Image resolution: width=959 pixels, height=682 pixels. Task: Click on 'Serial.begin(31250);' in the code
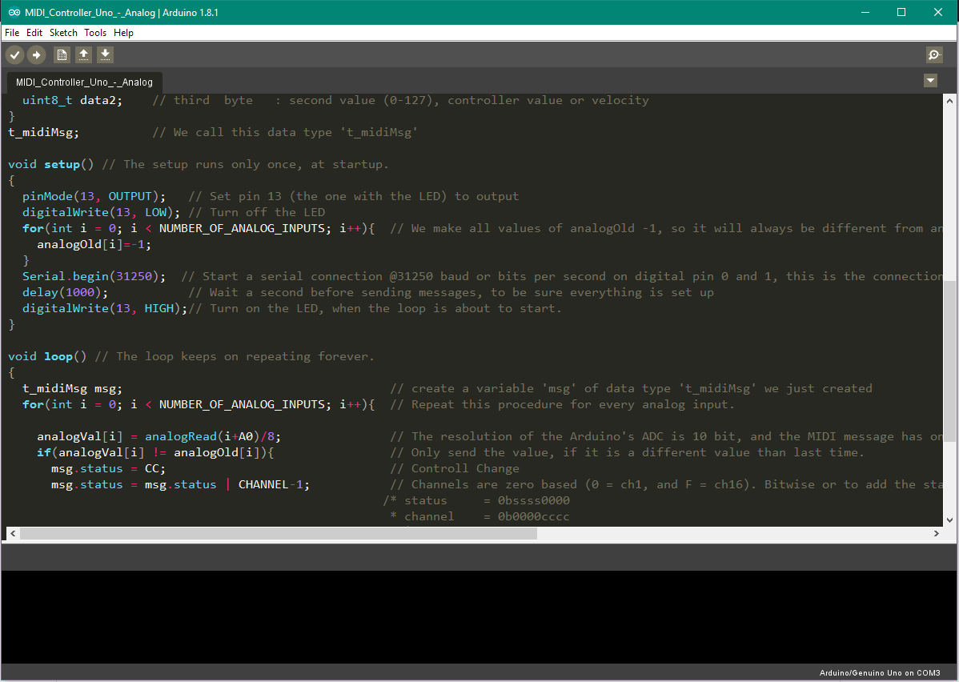click(x=94, y=276)
